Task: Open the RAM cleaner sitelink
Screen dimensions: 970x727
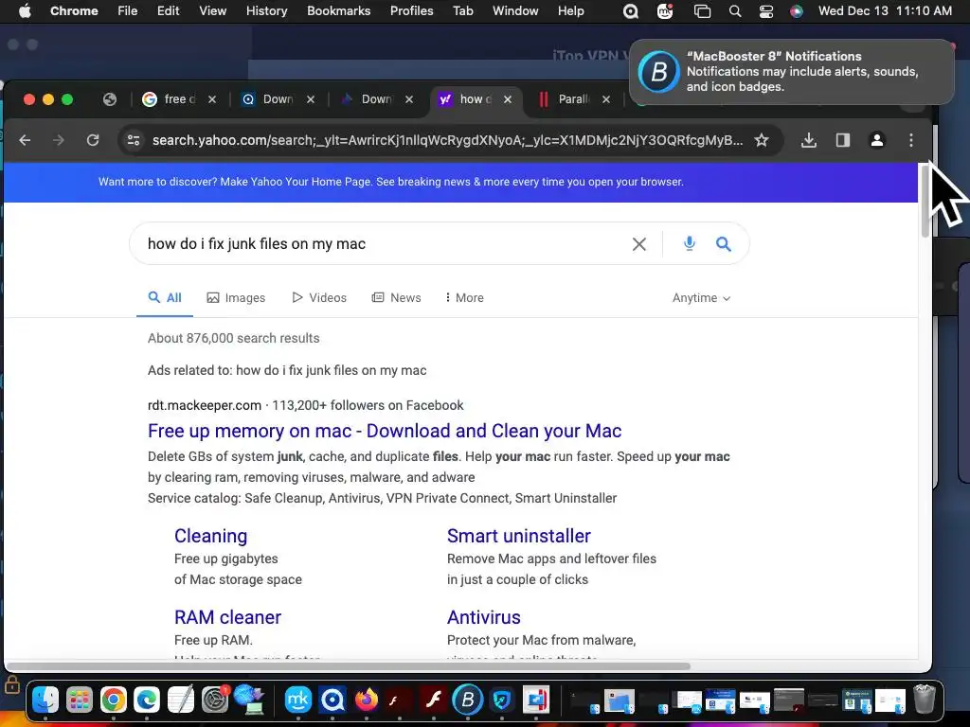Action: 227,617
